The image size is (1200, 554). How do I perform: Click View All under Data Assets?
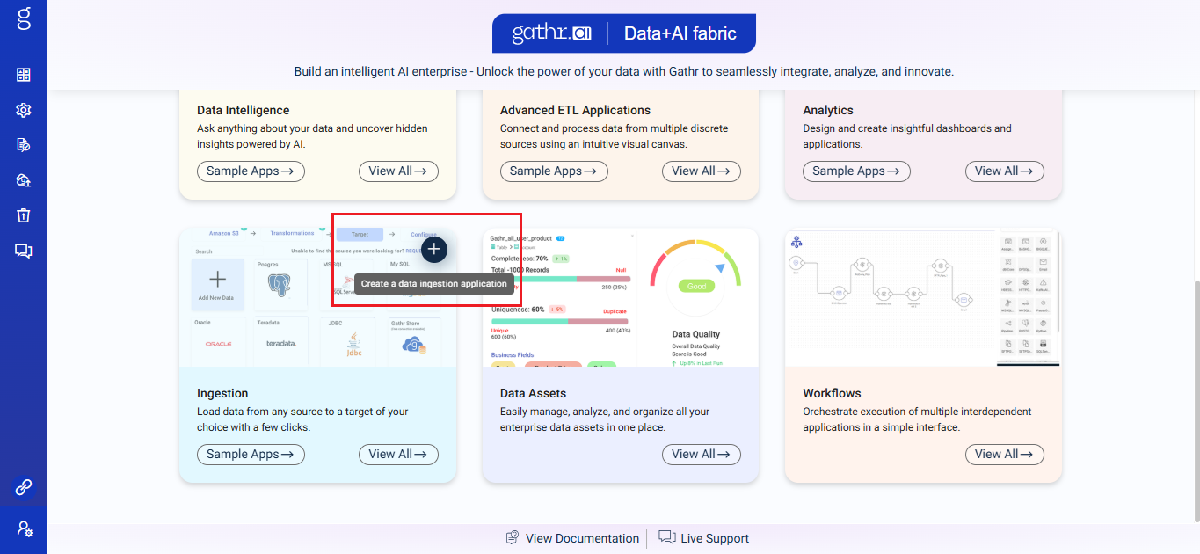[x=701, y=455]
